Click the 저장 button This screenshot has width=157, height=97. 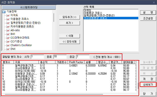(148, 79)
